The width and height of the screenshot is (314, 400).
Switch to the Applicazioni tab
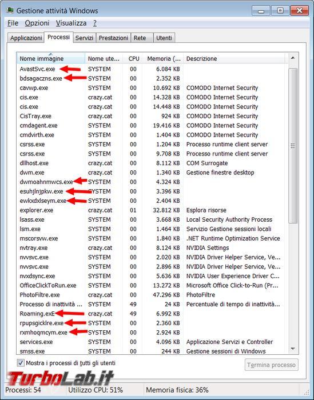pyautogui.click(x=26, y=38)
